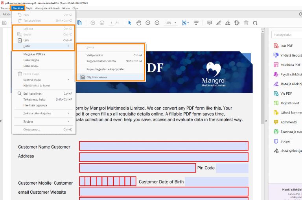This screenshot has height=200, width=302.
Task: Select the highlight pen tool
Action: tap(218, 23)
